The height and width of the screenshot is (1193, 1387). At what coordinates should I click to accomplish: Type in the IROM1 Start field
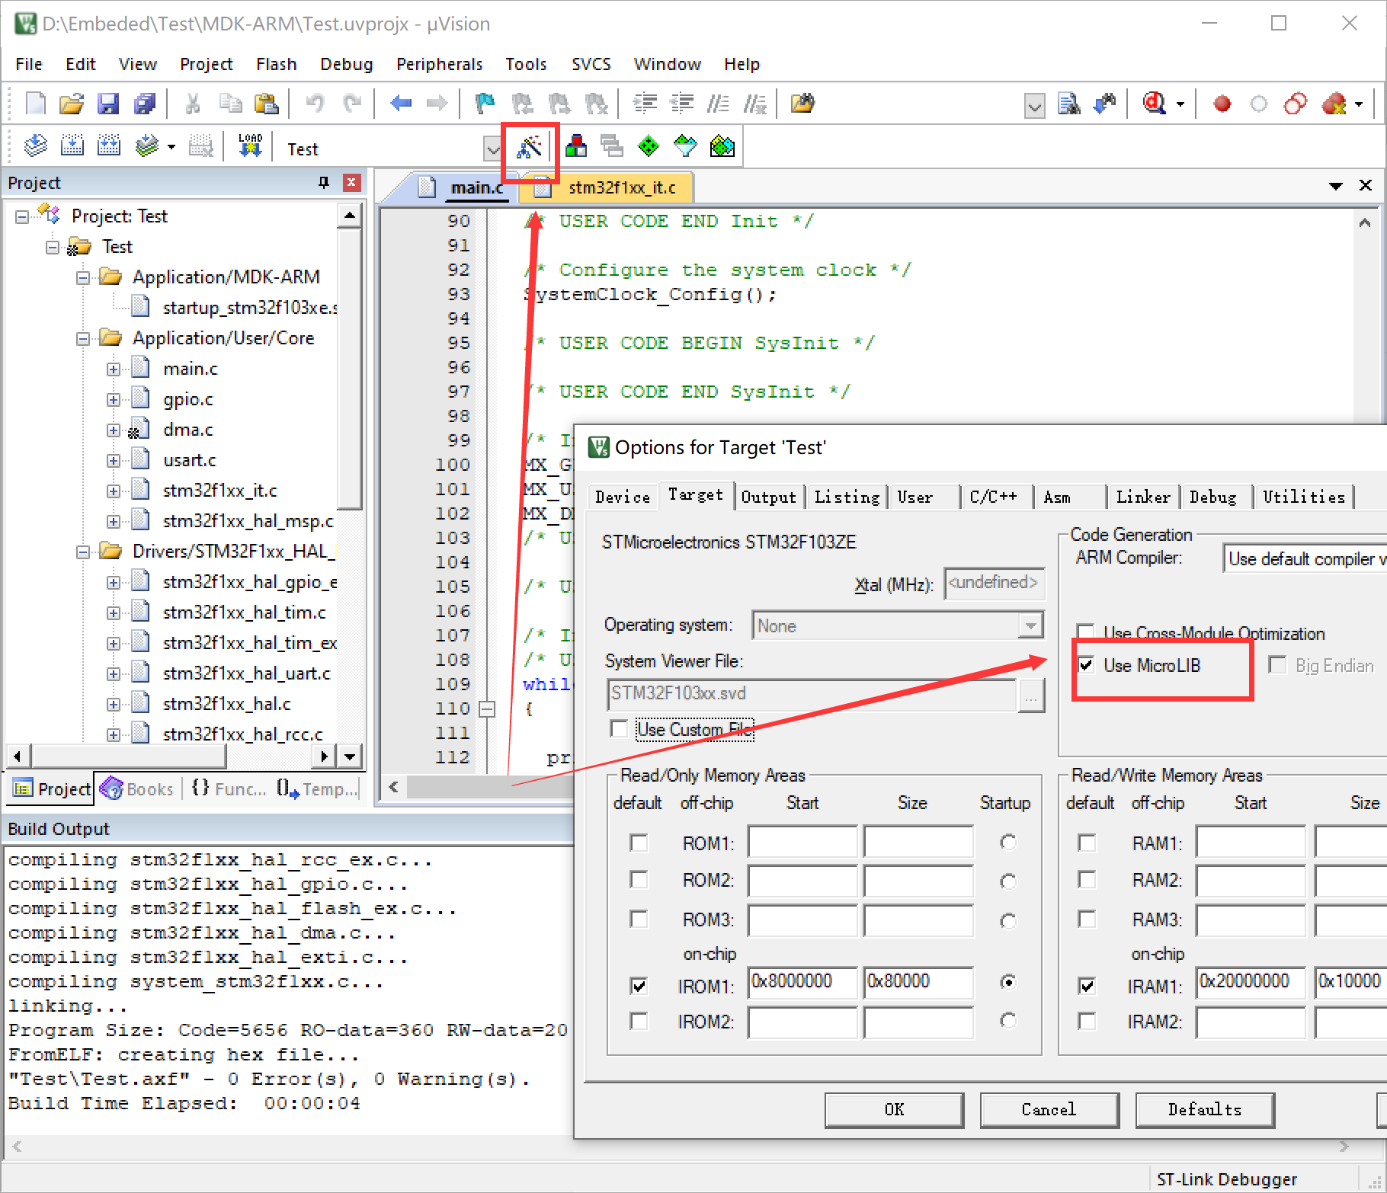(802, 983)
